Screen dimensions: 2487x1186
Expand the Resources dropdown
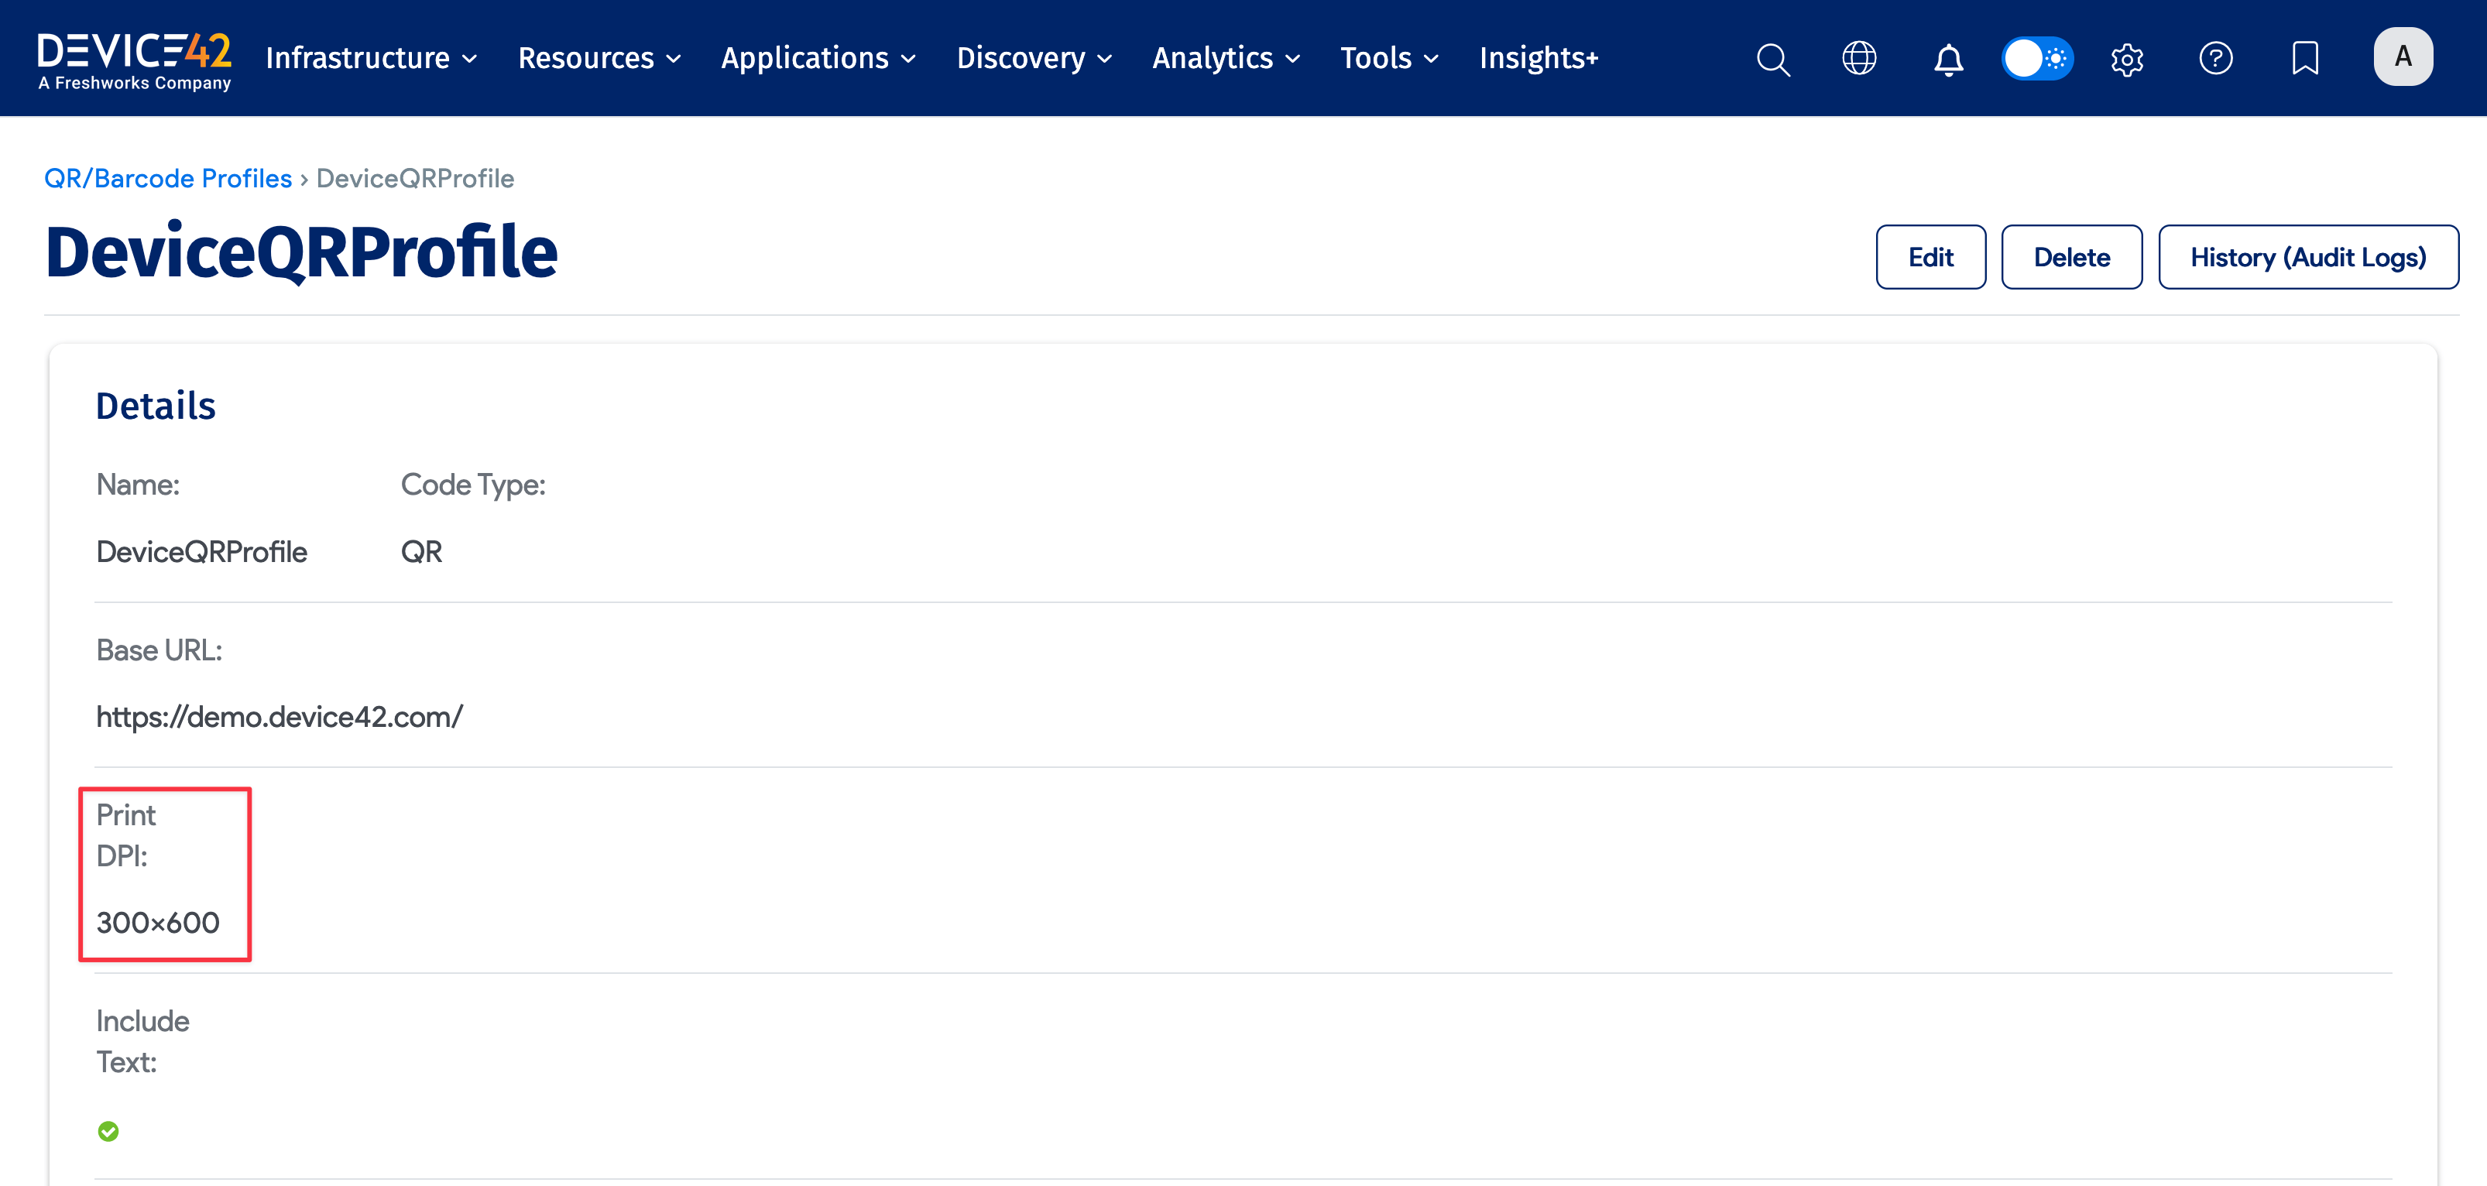click(599, 59)
